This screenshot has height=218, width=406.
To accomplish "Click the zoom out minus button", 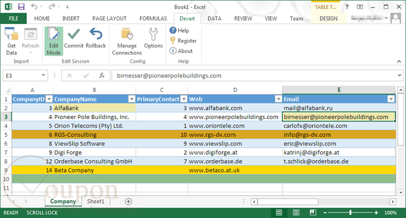I will [x=325, y=213].
